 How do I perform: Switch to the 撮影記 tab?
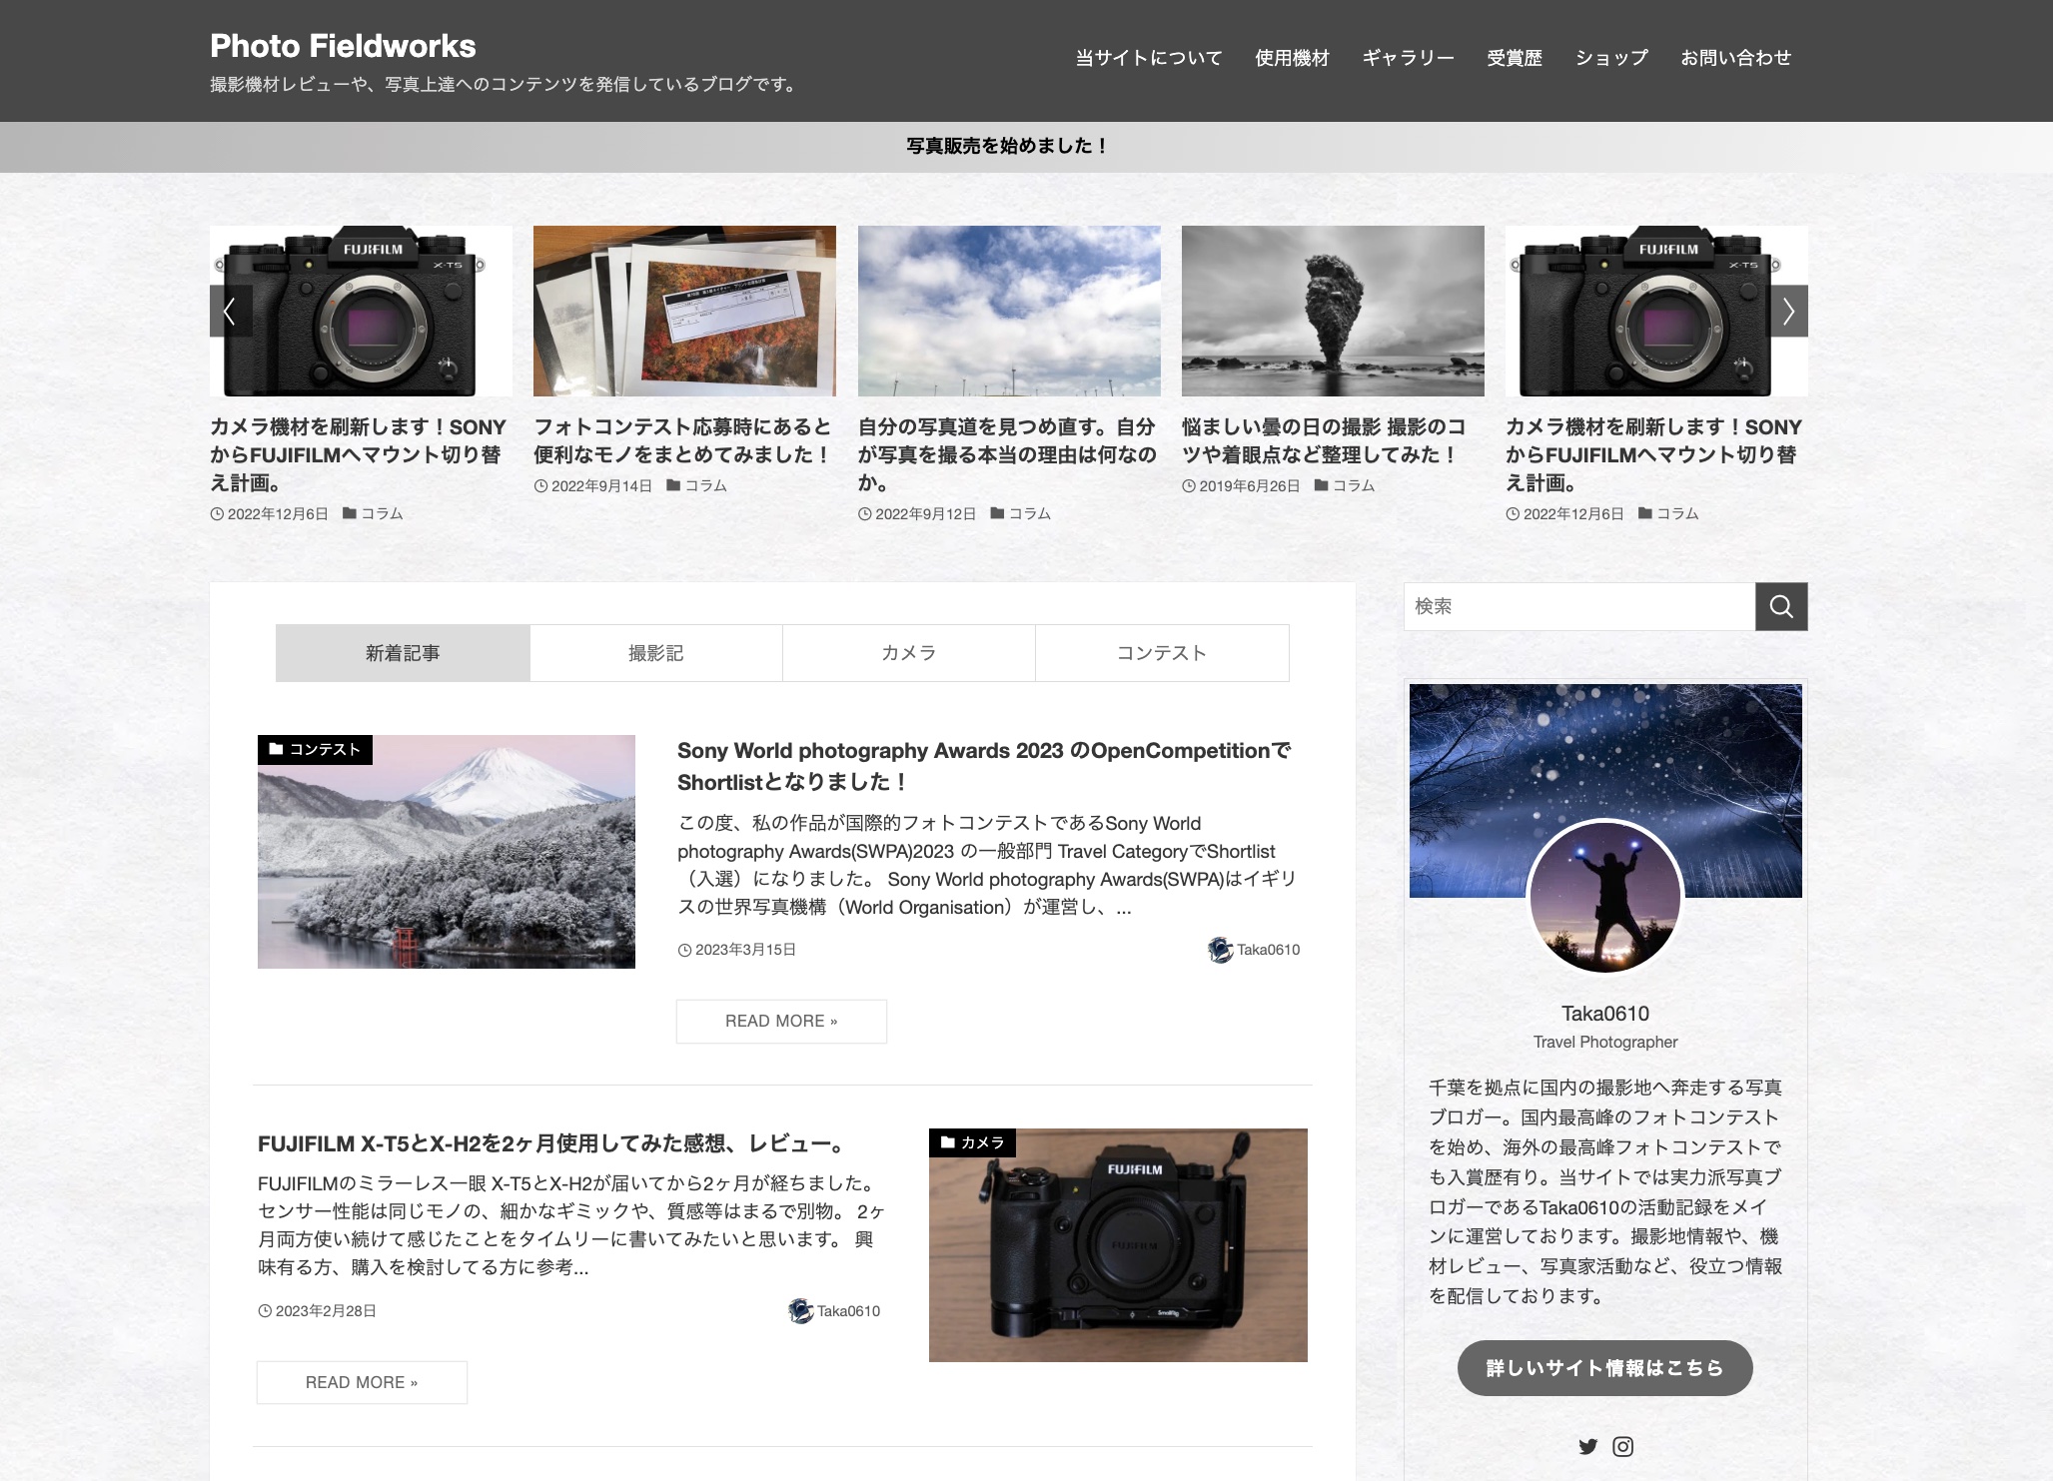656,653
